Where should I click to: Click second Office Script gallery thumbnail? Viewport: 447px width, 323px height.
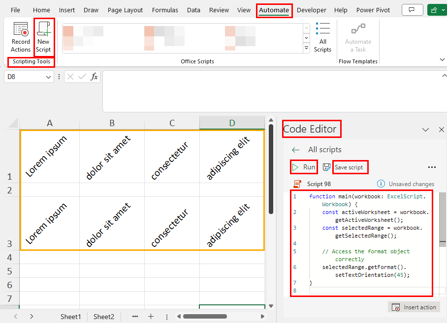(x=164, y=38)
